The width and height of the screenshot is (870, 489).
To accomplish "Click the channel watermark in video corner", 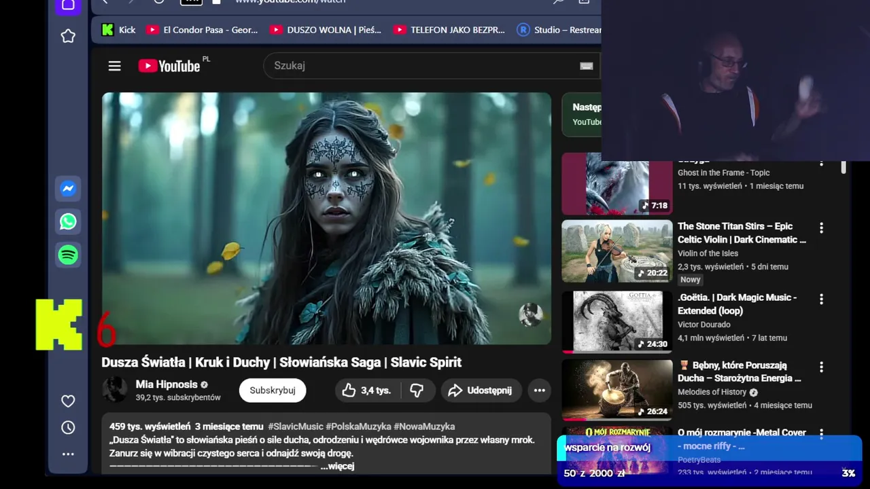I will [x=531, y=315].
